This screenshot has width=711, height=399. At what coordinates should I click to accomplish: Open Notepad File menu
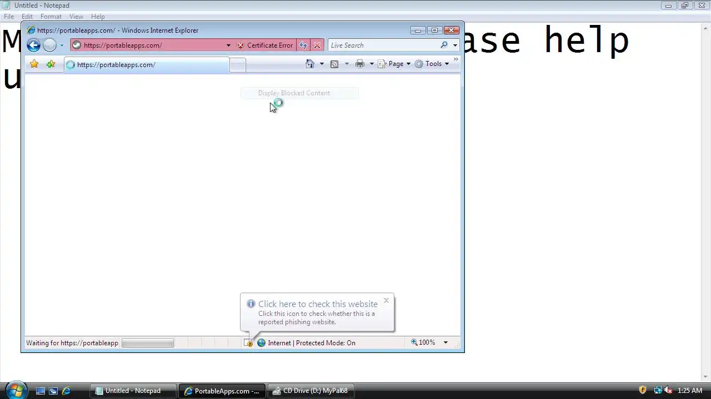pyautogui.click(x=9, y=17)
